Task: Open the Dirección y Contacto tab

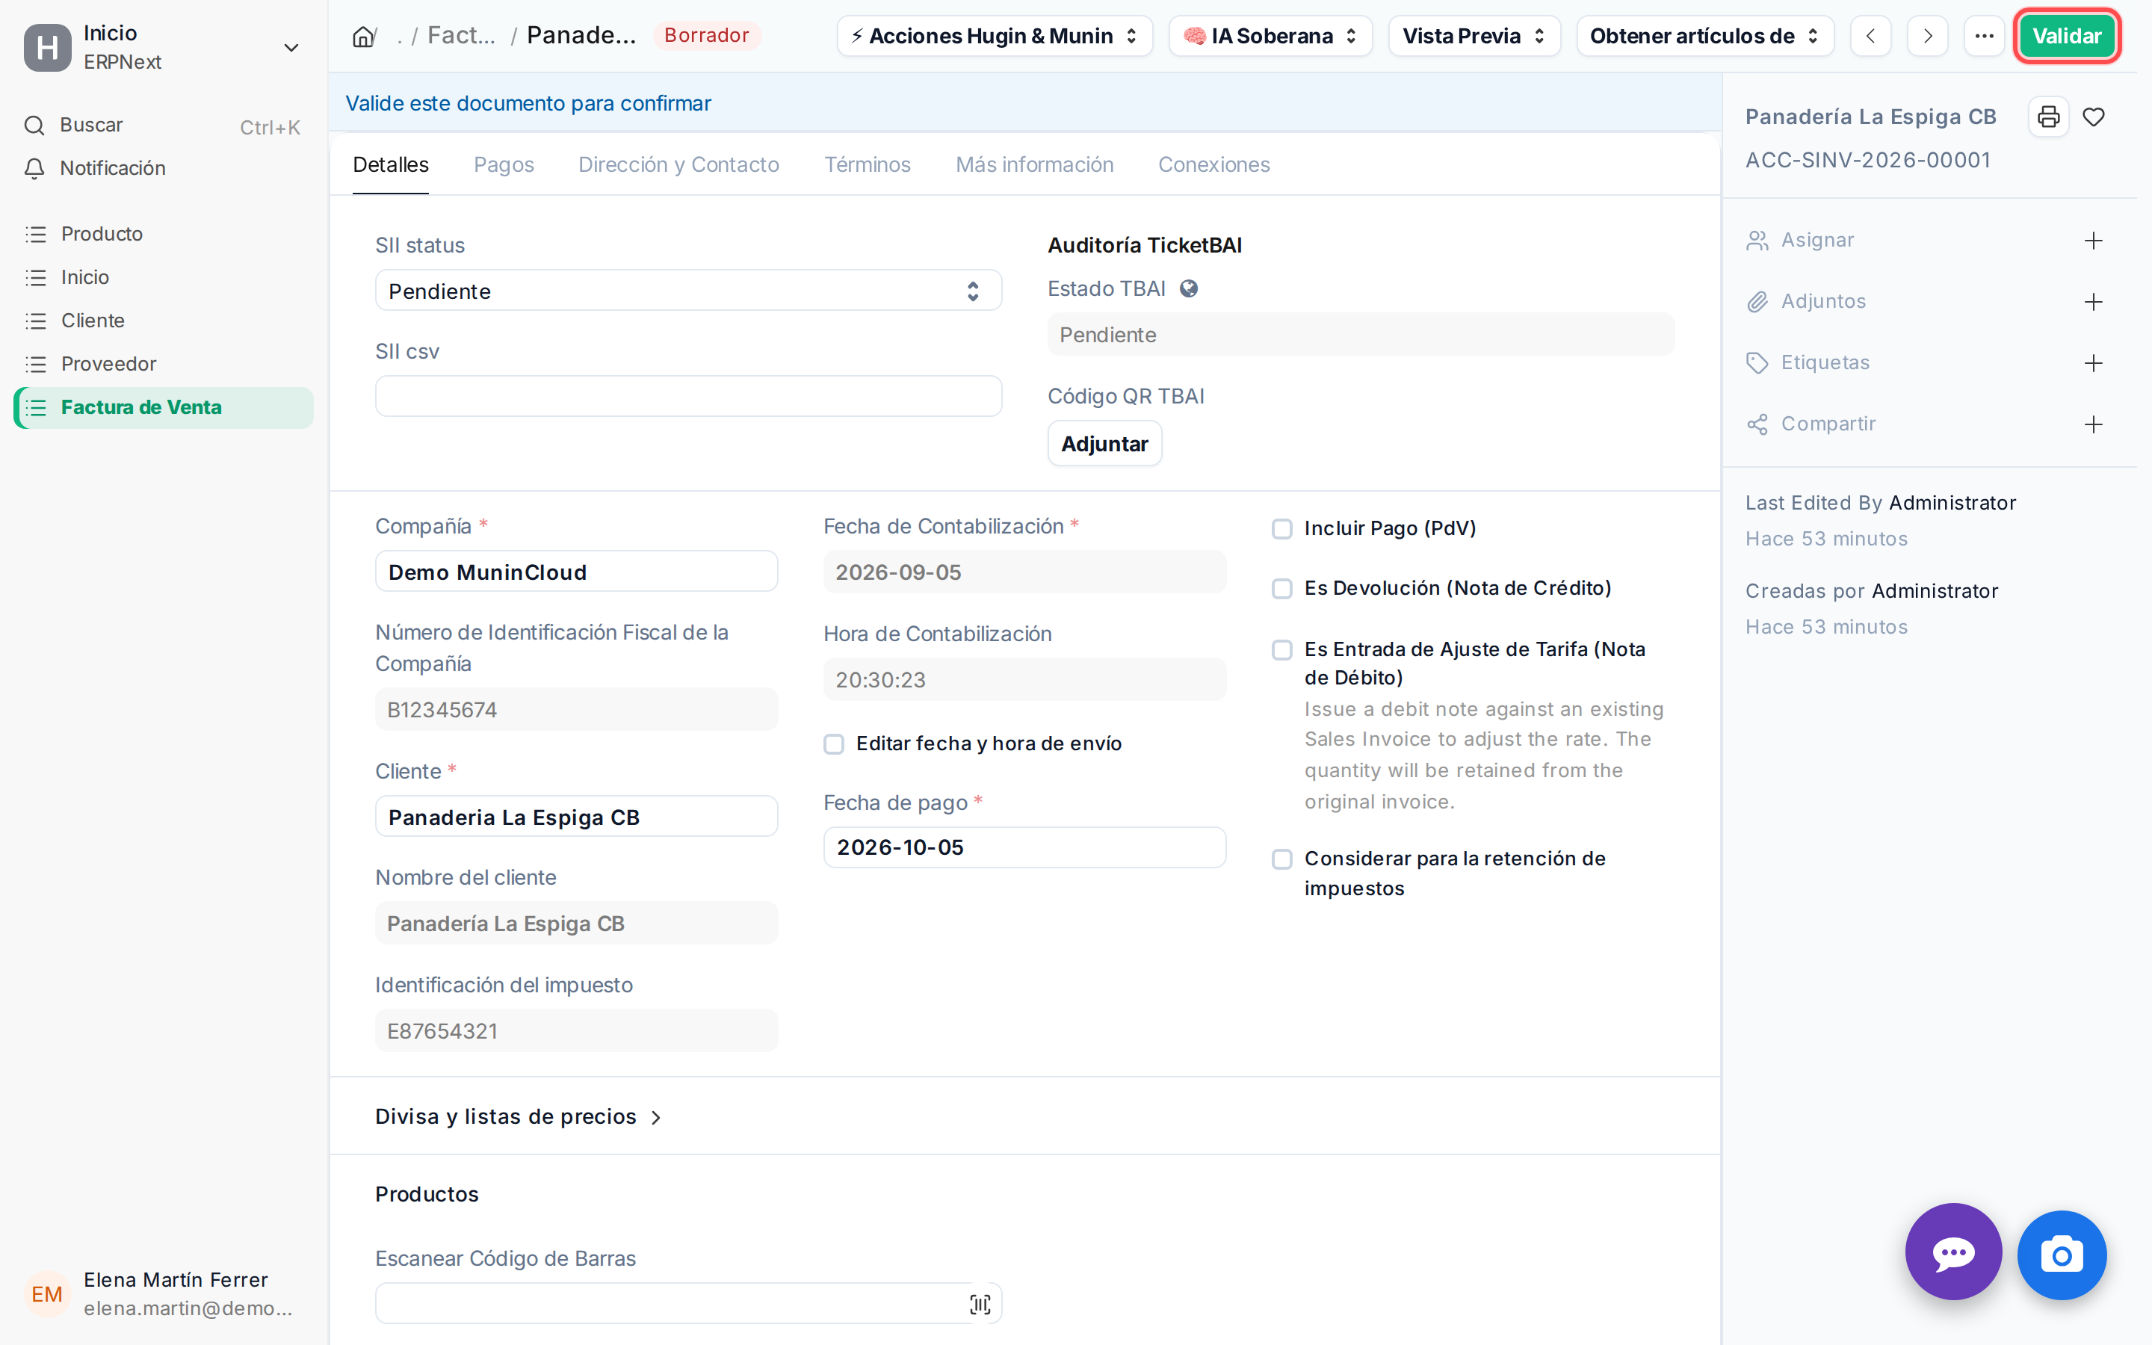Action: click(678, 164)
